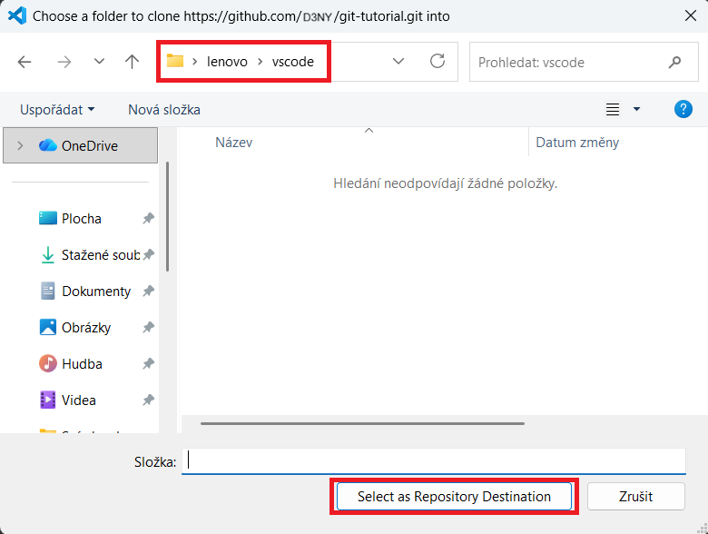This screenshot has width=708, height=534.
Task: Click the search magnifier icon
Action: 674,63
